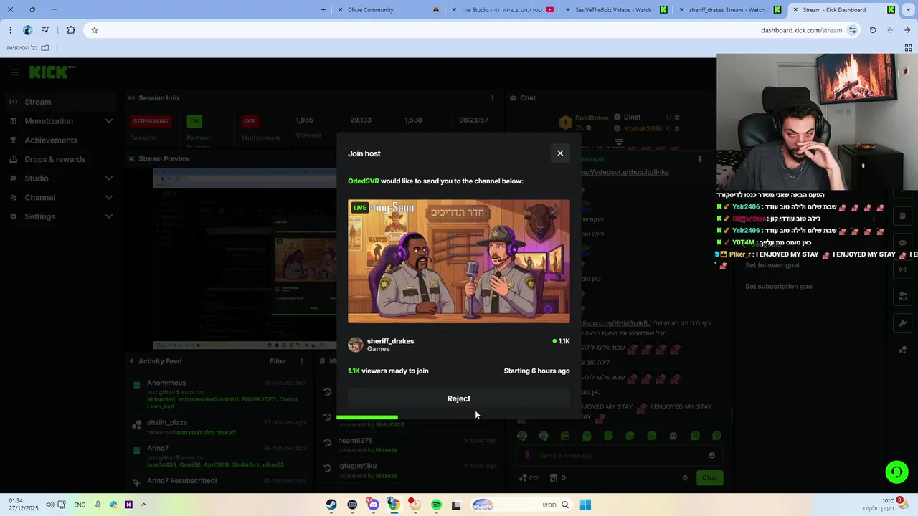
Task: Select the first emote in chat row
Action: tap(522, 436)
